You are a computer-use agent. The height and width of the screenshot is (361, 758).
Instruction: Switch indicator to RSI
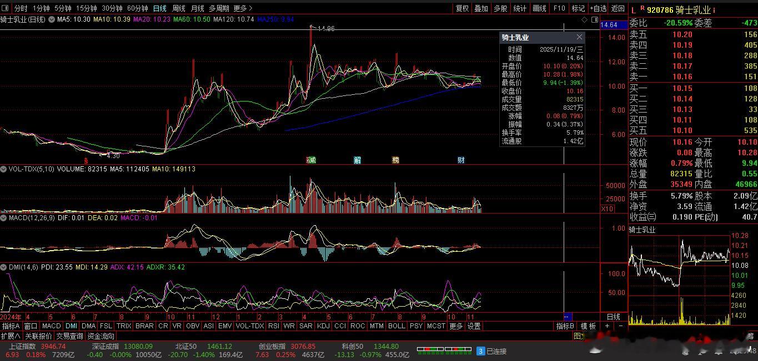tap(274, 326)
